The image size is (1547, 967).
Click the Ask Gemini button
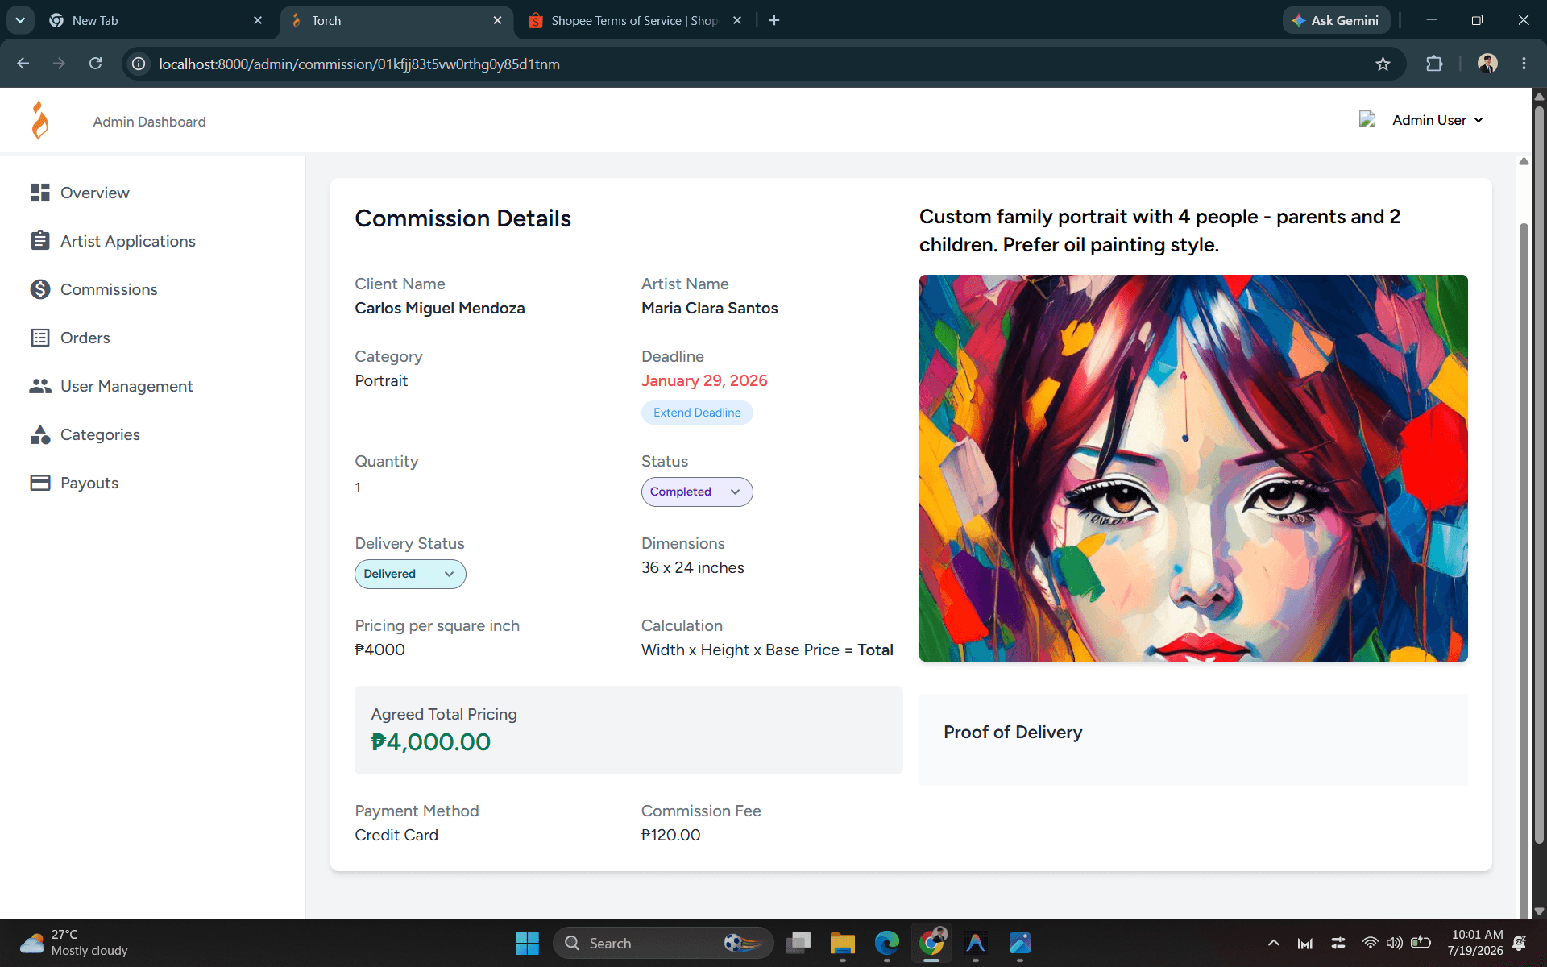pyautogui.click(x=1336, y=20)
